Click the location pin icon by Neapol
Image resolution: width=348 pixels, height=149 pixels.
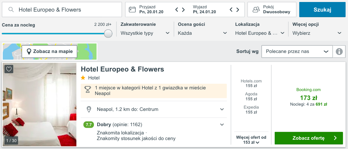coord(89,109)
